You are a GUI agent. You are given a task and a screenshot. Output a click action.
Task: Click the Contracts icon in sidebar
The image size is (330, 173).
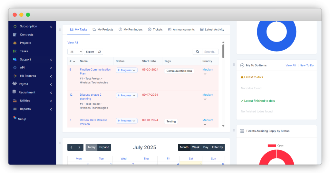coord(15,35)
